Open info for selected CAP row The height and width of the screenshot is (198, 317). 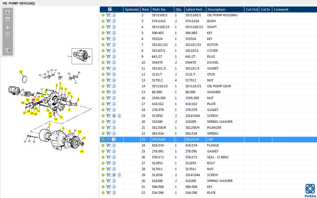[114, 139]
